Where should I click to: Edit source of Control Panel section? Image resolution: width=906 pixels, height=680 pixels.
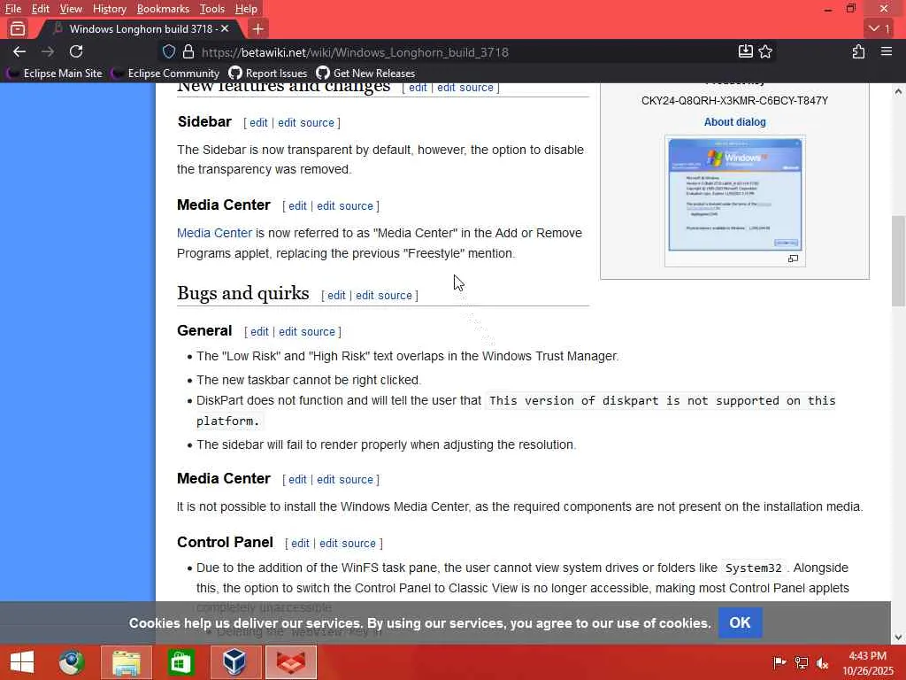(347, 544)
